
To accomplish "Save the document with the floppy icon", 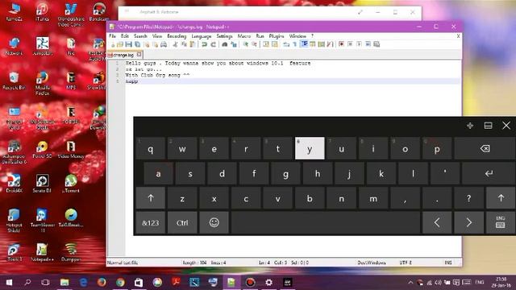I will (x=129, y=44).
